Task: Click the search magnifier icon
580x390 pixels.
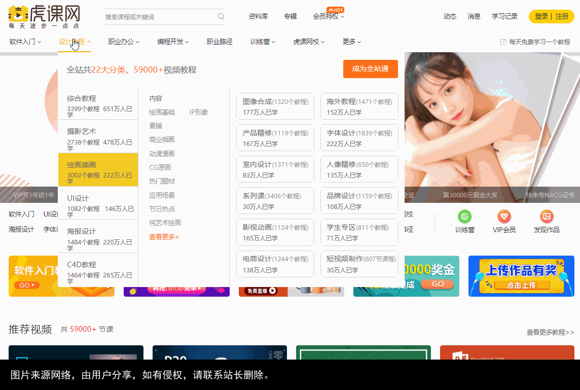Action: 221,16
